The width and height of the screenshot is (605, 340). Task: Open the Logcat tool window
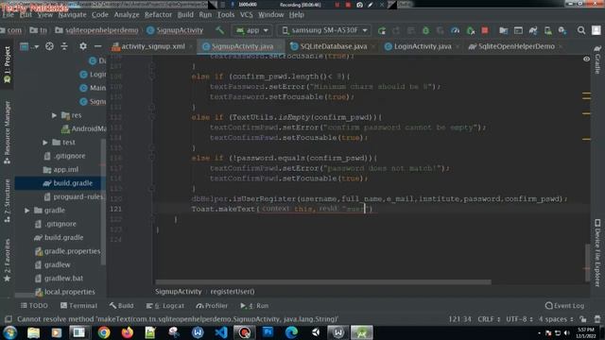[x=165, y=305]
